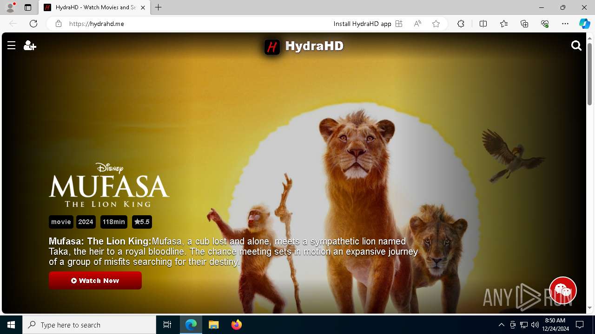Click the HydraHD logo in the header
595x334 pixels.
(x=304, y=46)
